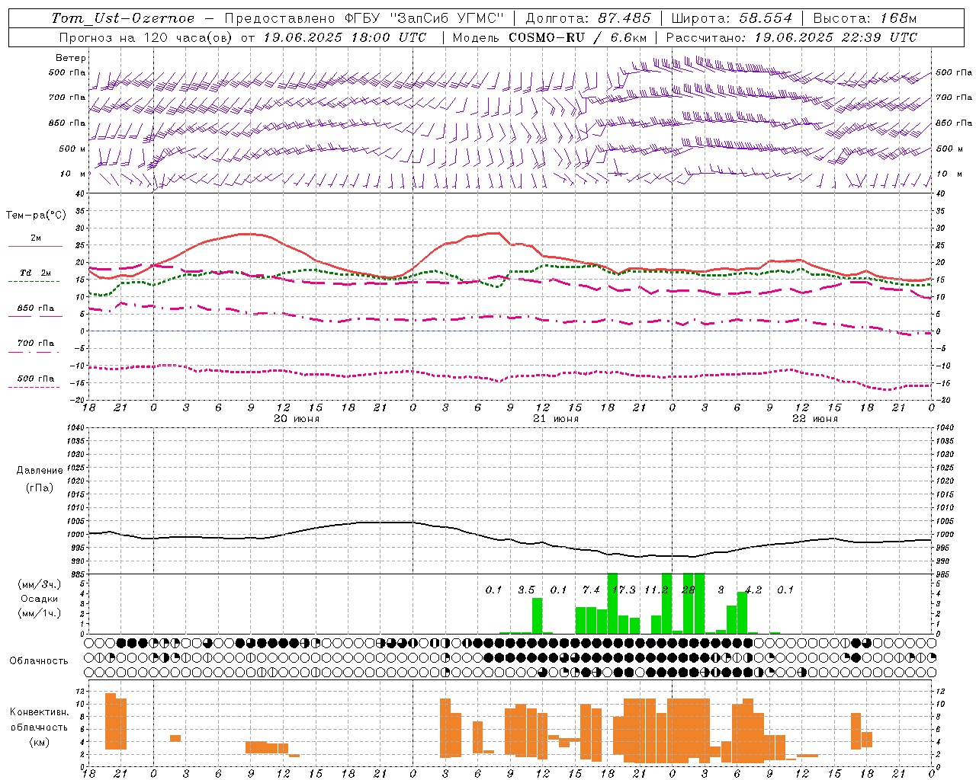This screenshot has width=976, height=780.
Task: Click the precipitation total '11.2'
Action: pyautogui.click(x=657, y=590)
